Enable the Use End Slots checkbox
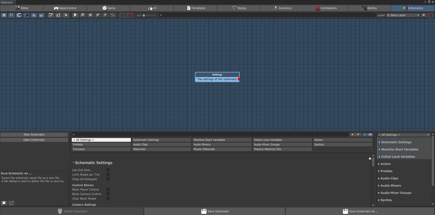Screen dimensions: 435x215 pos(108,170)
